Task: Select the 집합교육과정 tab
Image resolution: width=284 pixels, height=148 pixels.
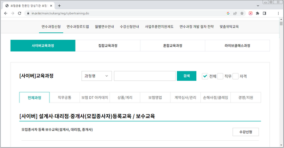Action: (x=108, y=45)
